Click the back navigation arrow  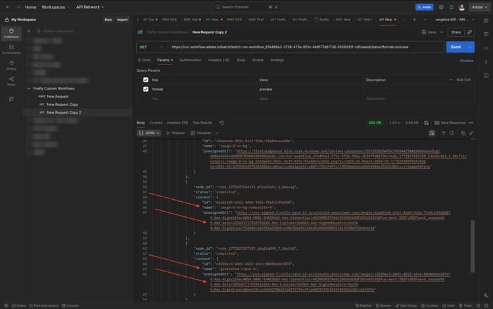click(x=8, y=7)
